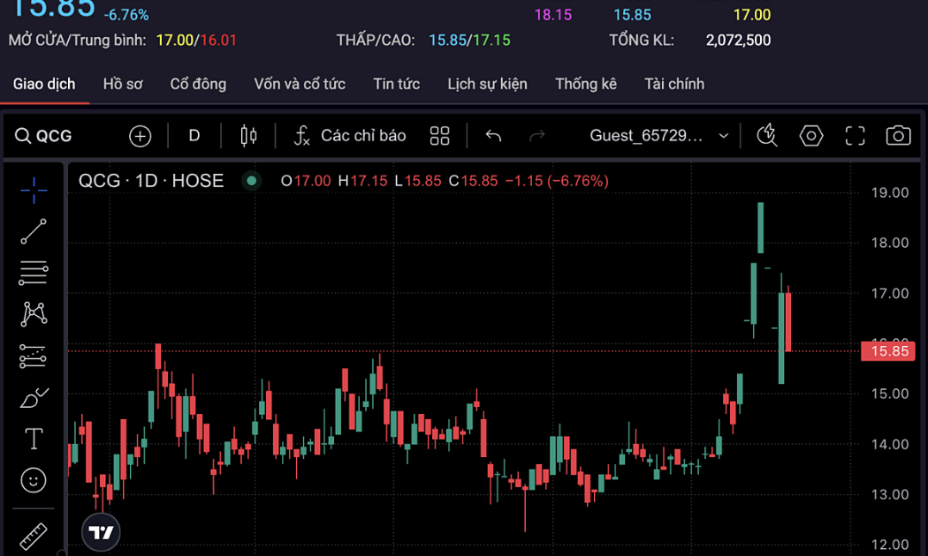Select the ruler measure tool

tap(34, 535)
